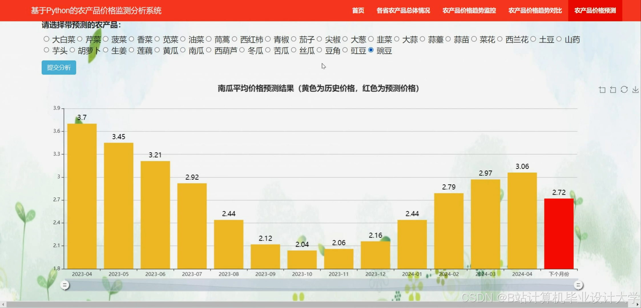Open the 农产品价格预测 tab
Image resolution: width=641 pixels, height=308 pixels.
[x=595, y=11]
